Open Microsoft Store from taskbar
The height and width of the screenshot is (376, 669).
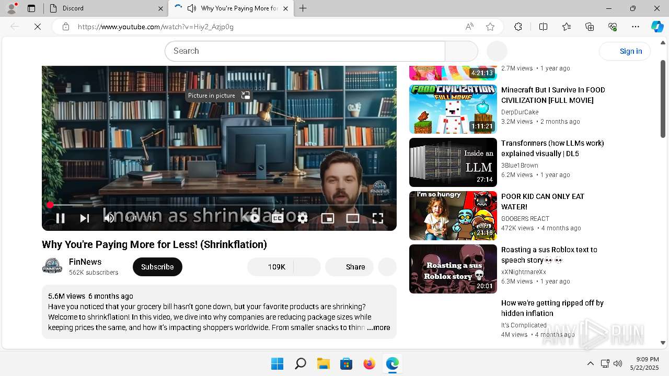(346, 363)
